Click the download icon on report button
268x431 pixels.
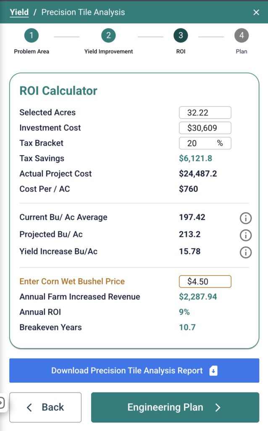(x=213, y=370)
